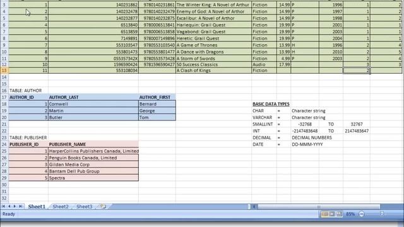This screenshot has height=227, width=404.
Task: Select the 'Audio' category cell
Action: [x=264, y=64]
